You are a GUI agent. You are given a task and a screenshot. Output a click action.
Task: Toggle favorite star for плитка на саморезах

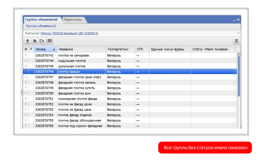click(x=26, y=55)
